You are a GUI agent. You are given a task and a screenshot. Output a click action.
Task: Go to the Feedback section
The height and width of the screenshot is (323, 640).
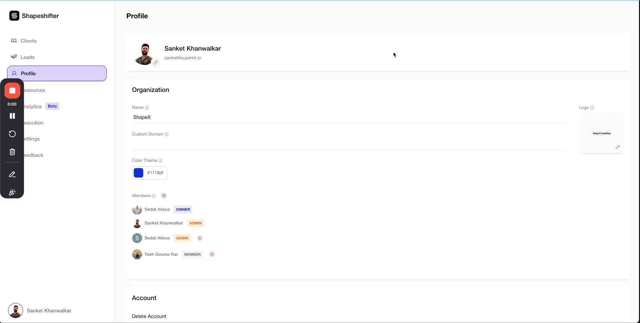[x=33, y=155]
